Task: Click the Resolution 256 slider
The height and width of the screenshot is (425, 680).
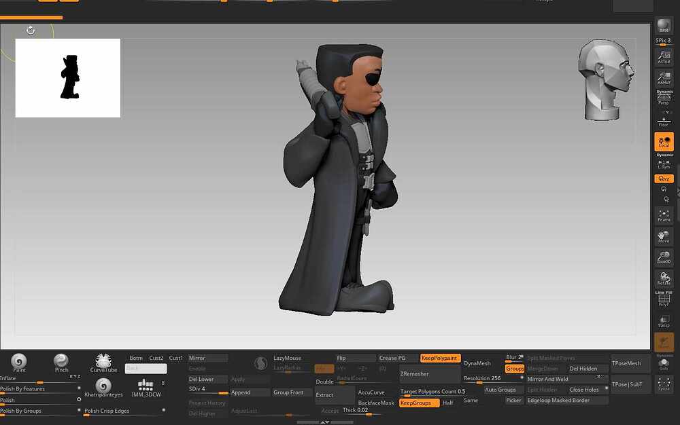Action: (x=492, y=379)
